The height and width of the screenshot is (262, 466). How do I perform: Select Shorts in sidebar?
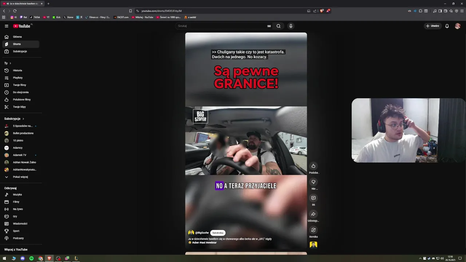click(x=20, y=44)
